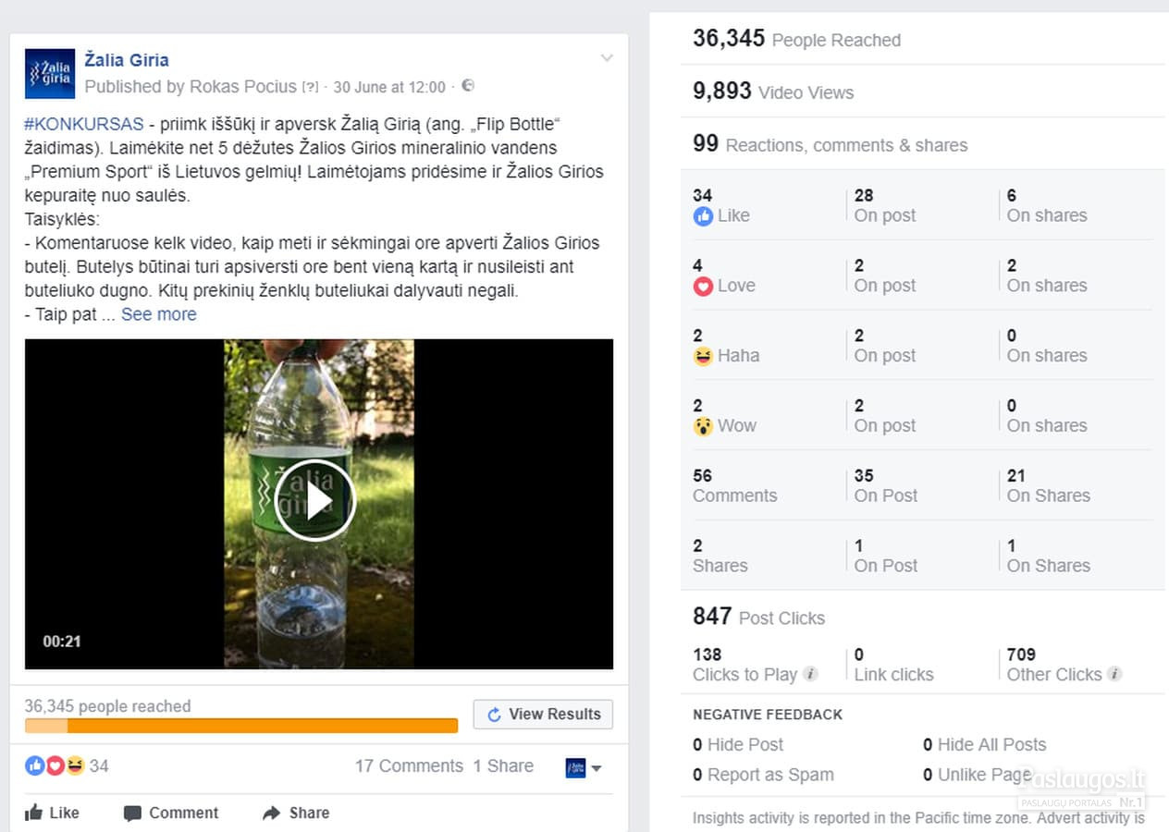Expand post text with See more
This screenshot has width=1169, height=832.
click(x=159, y=314)
